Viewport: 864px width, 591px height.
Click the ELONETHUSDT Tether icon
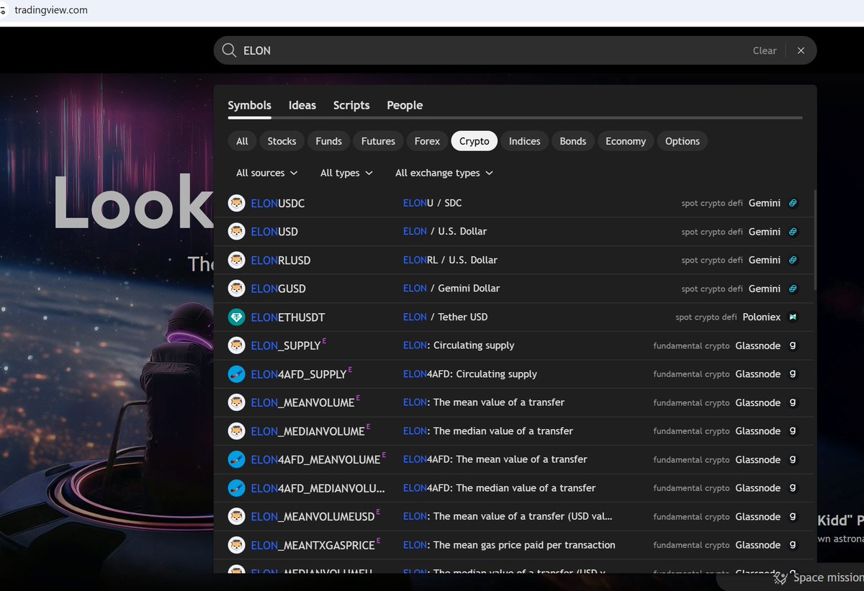[x=237, y=317]
